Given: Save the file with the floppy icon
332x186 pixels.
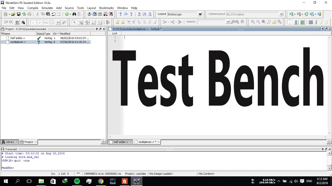Looking at the screenshot, I should tap(19, 14).
